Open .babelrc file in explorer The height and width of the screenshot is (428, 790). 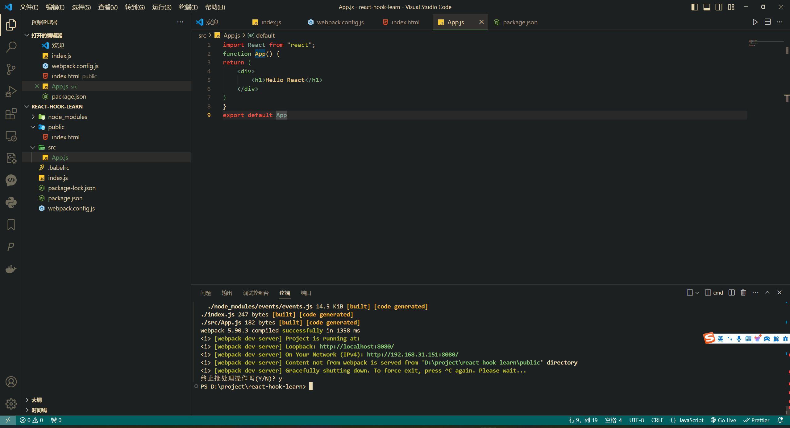(59, 168)
